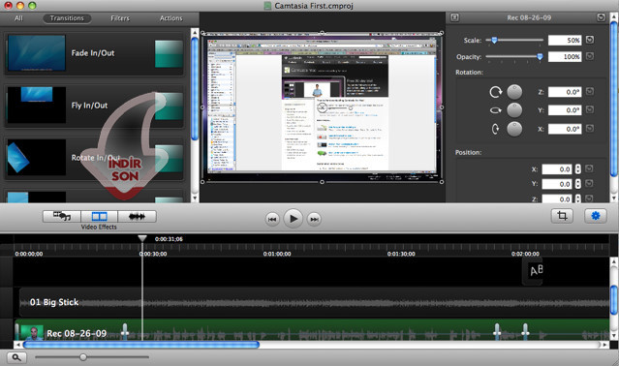Adjust the timeline zoom slider
This screenshot has width=619, height=366.
tap(83, 357)
